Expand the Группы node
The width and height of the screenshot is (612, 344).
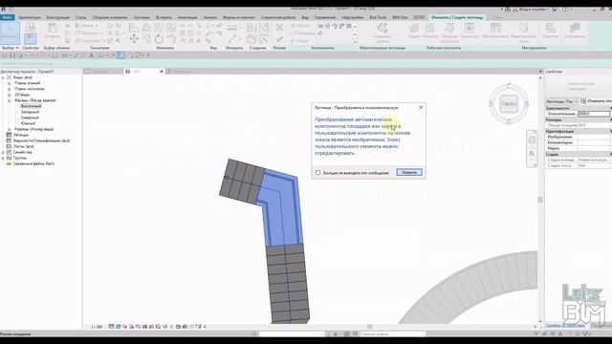tap(3, 159)
